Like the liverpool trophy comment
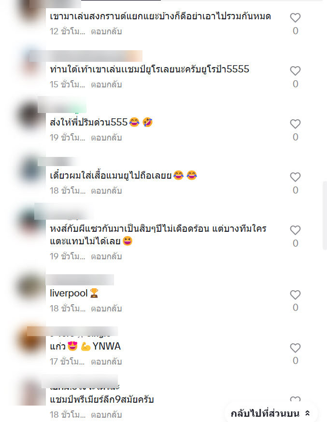This screenshot has width=327, height=422. coord(295,295)
